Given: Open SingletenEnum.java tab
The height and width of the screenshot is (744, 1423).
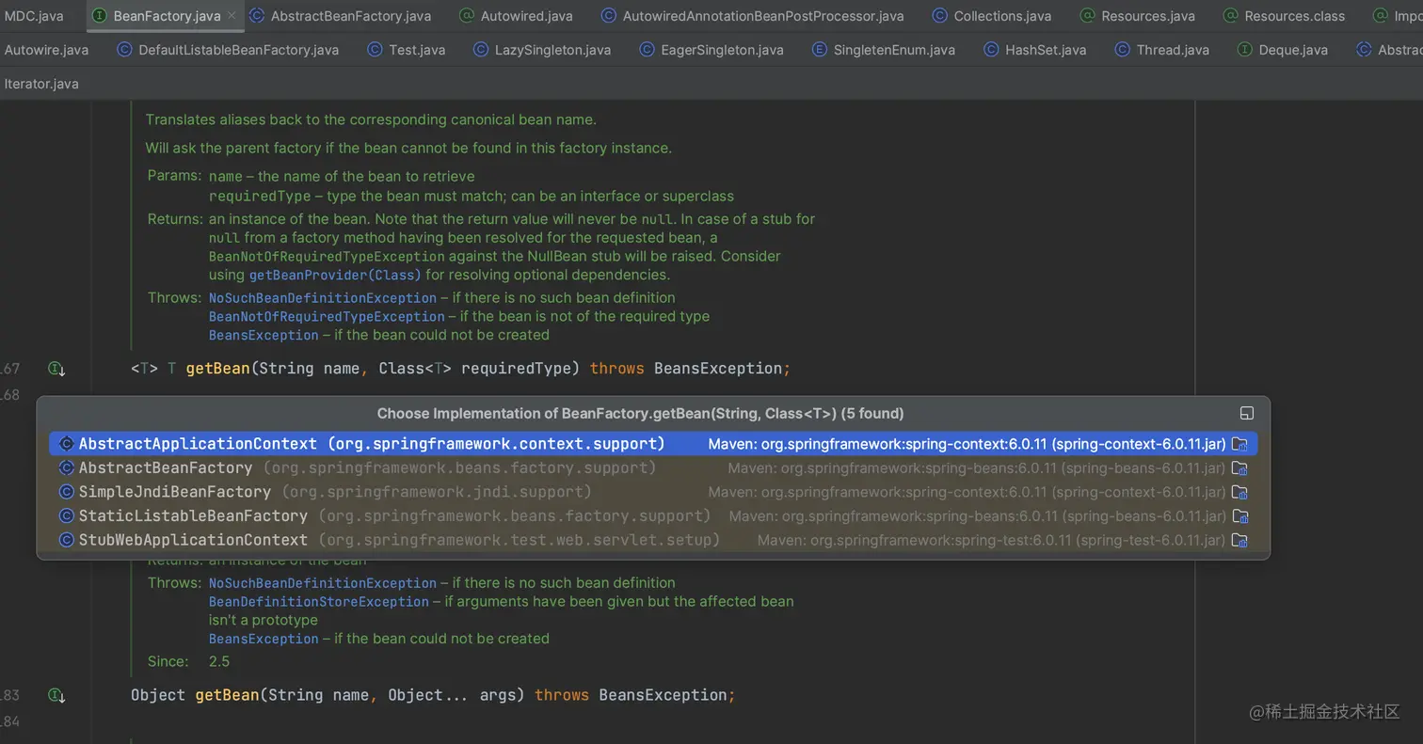Looking at the screenshot, I should point(884,50).
